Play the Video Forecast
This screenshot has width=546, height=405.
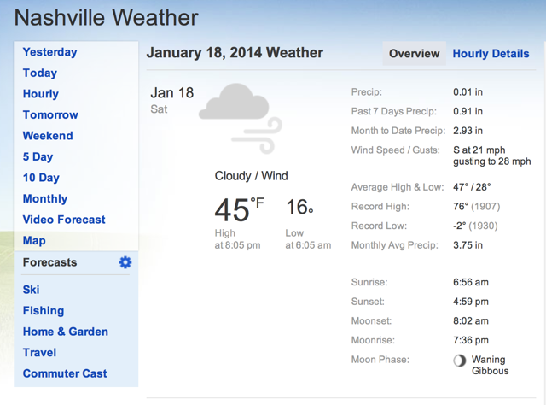point(64,220)
